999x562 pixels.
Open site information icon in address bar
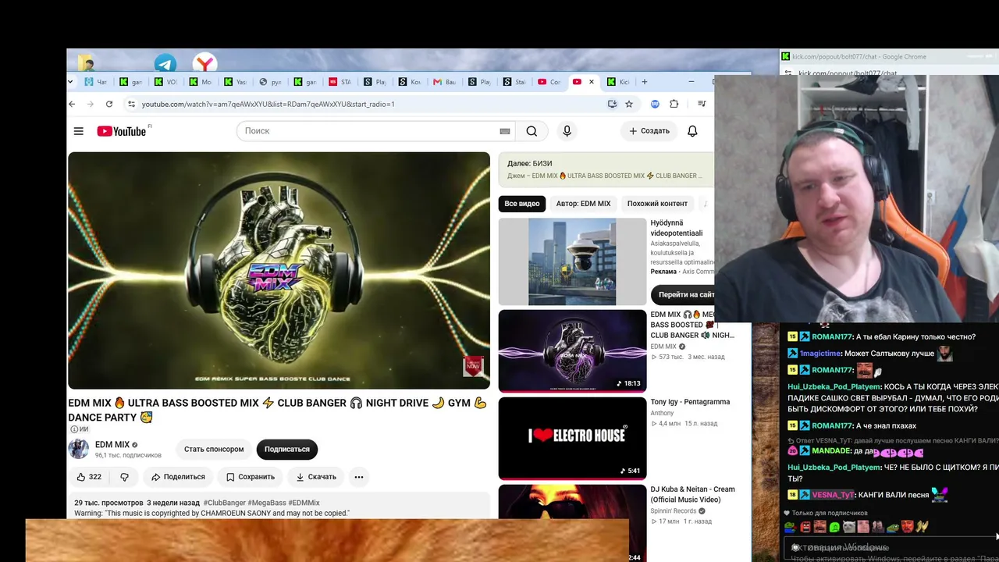[x=131, y=104]
